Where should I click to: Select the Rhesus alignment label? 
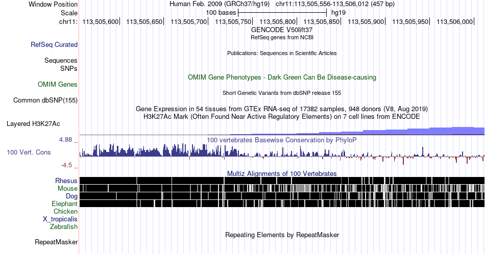[66, 181]
